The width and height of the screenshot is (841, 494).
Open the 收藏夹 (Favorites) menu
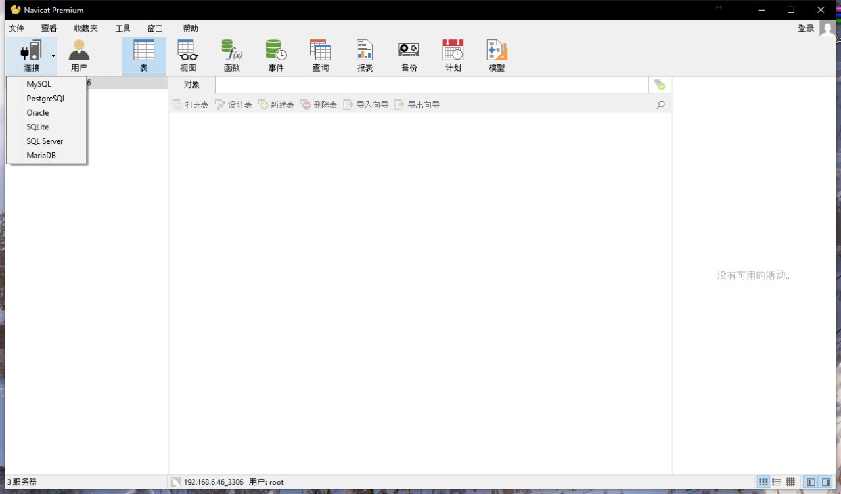pyautogui.click(x=86, y=28)
